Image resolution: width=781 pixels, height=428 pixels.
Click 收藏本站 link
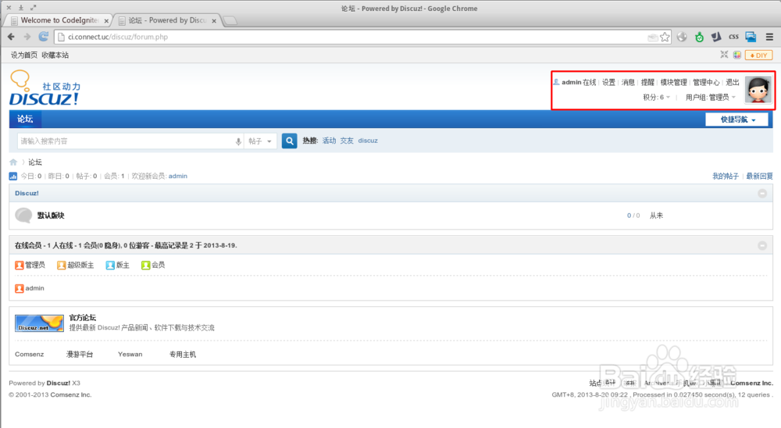55,55
